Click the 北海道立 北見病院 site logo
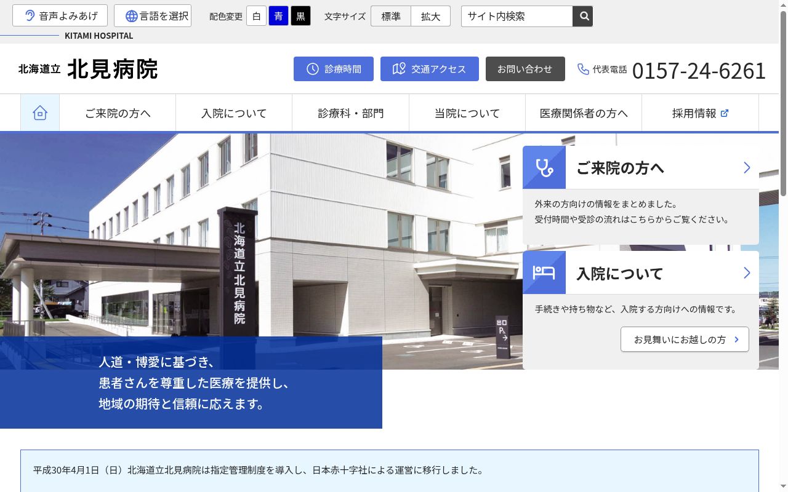This screenshot has width=788, height=492. (x=88, y=69)
